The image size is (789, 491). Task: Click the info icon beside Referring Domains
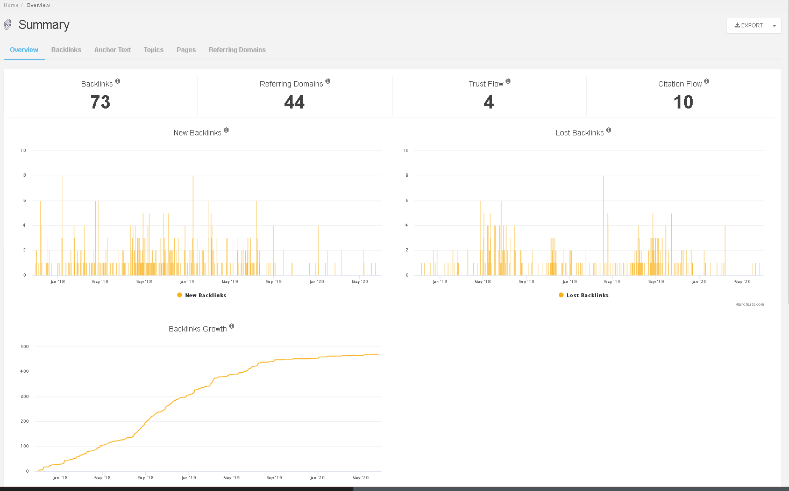(328, 82)
